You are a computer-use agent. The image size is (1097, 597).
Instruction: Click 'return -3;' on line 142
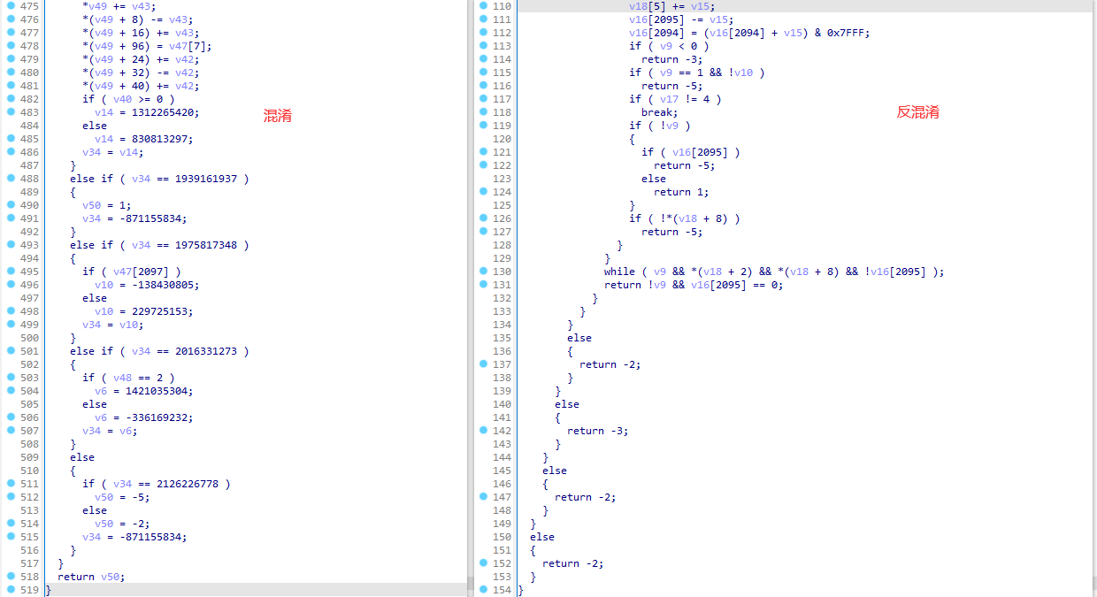(x=598, y=431)
